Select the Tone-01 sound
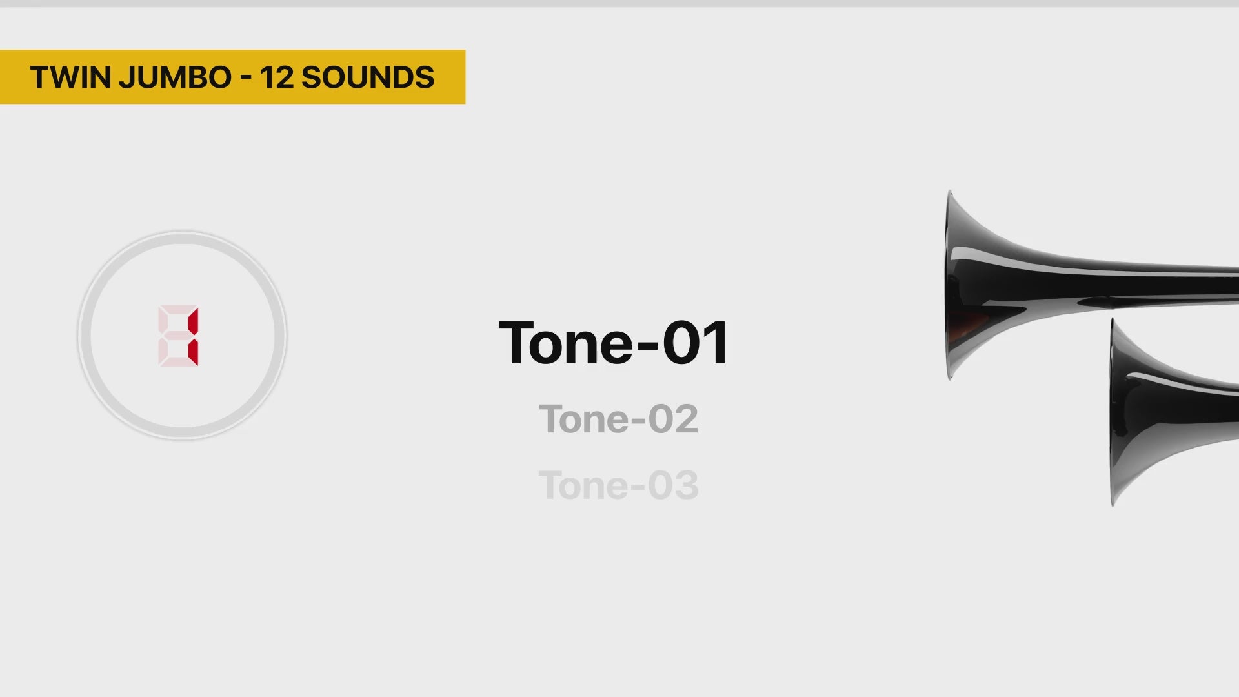Screen dimensions: 1239x697 (x=614, y=343)
